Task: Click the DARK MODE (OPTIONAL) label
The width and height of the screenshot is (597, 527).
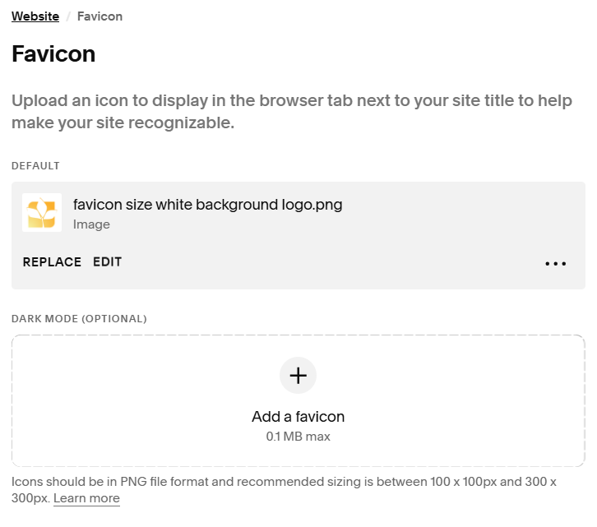Action: (79, 318)
